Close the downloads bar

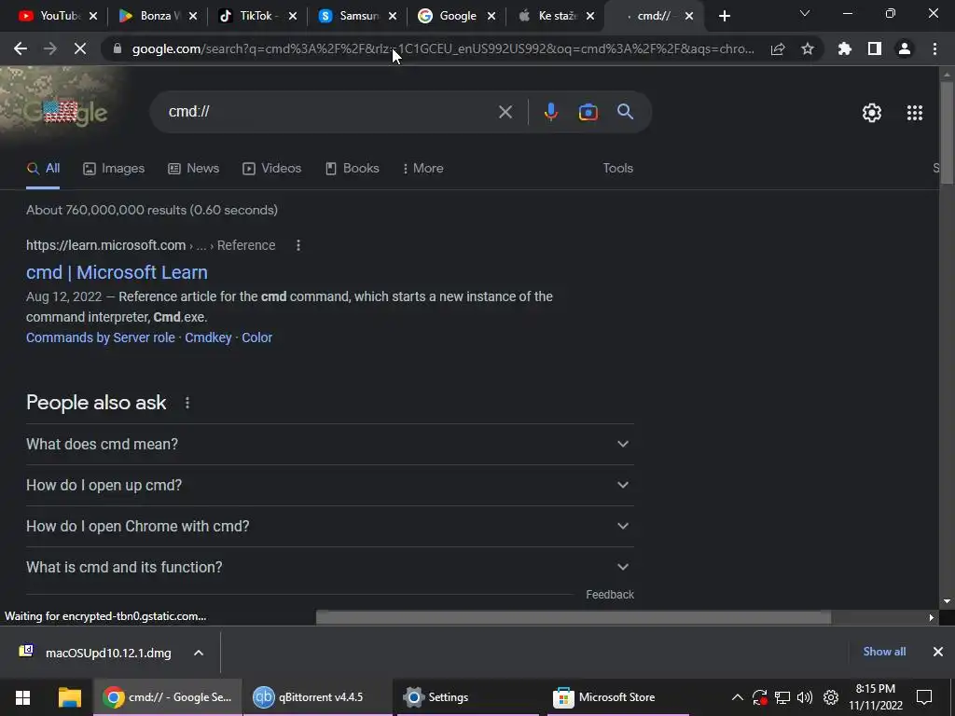click(x=938, y=652)
